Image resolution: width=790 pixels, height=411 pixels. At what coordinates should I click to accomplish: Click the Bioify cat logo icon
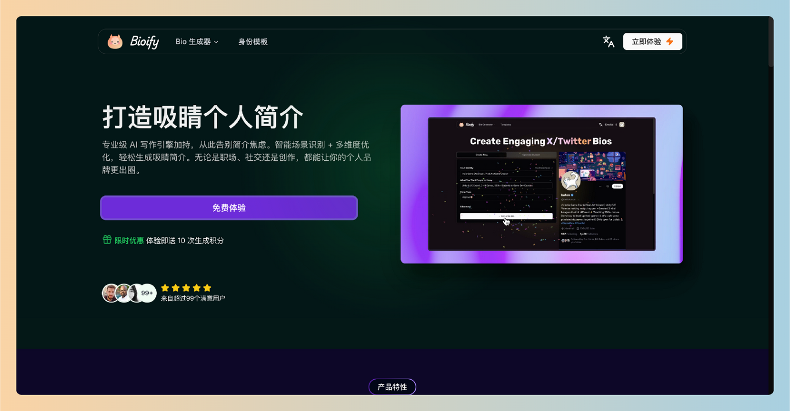pos(115,42)
